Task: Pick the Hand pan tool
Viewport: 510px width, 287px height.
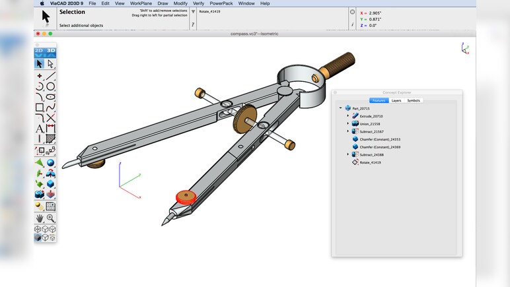Action: click(x=40, y=218)
